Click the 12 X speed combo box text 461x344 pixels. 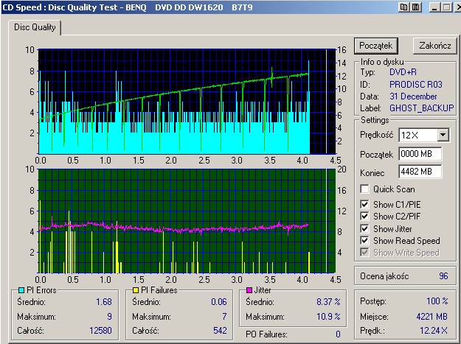[x=409, y=136]
